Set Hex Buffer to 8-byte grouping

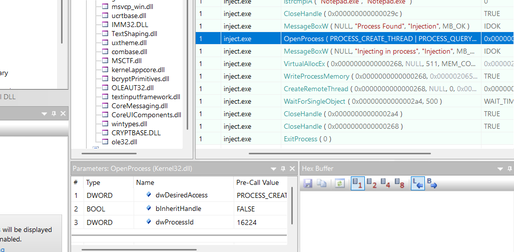coord(399,184)
